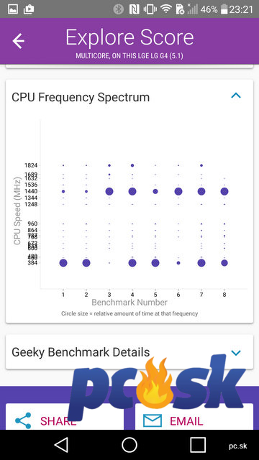The width and height of the screenshot is (259, 460).
Task: Tap the Android home circle button
Action: 129,445
